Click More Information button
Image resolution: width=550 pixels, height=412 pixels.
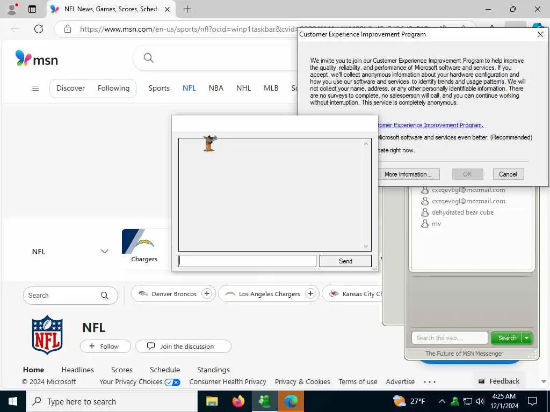coord(408,174)
